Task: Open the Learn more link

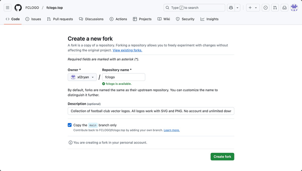Action: [x=172, y=130]
